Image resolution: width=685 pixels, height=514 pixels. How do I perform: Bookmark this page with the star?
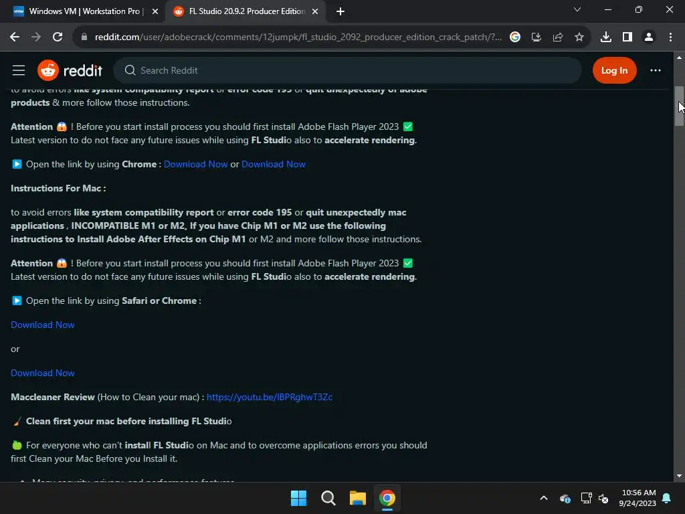(579, 37)
